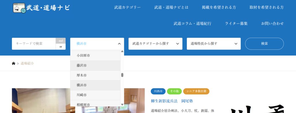Go to 取材を希望される方
The image size is (296, 113).
pos(267,7)
